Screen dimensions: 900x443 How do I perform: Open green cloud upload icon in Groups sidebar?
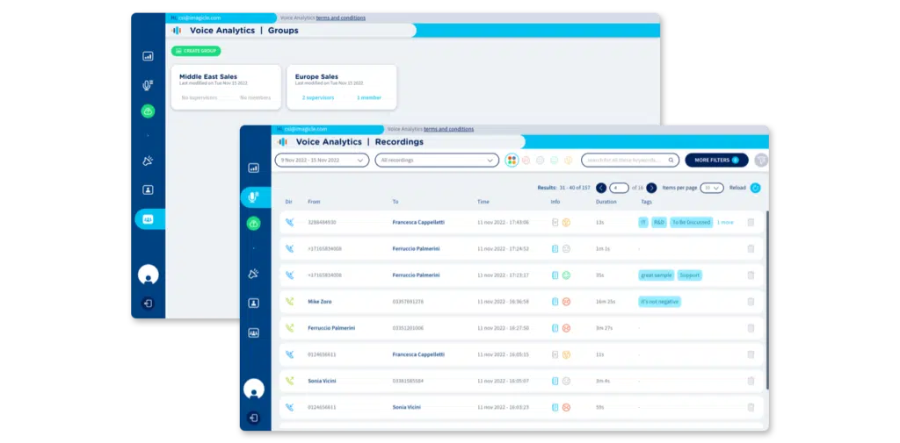coord(148,111)
